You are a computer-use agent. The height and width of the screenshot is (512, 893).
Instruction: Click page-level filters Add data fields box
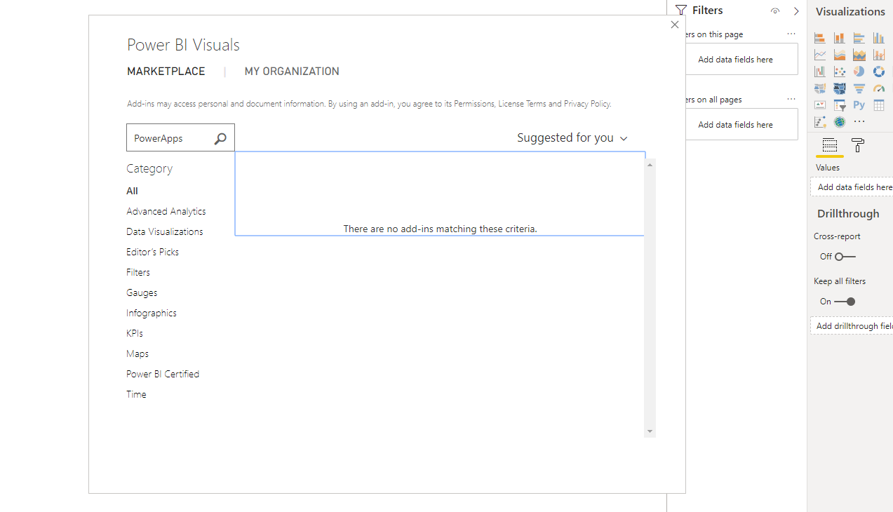click(741, 60)
